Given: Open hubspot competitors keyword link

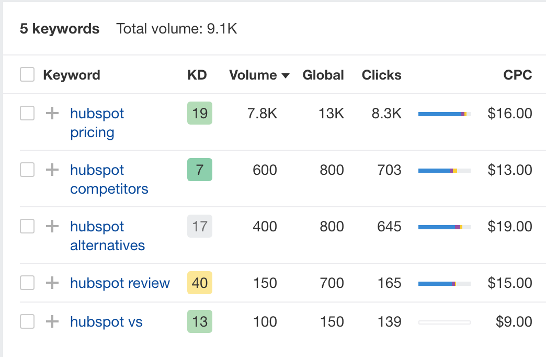Looking at the screenshot, I should click(109, 179).
